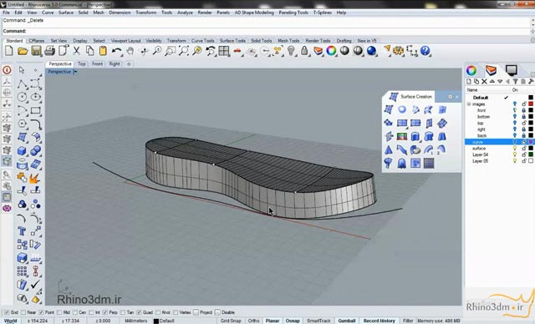Open Surface Creation panel gear options
535x324 pixels.
pos(450,97)
